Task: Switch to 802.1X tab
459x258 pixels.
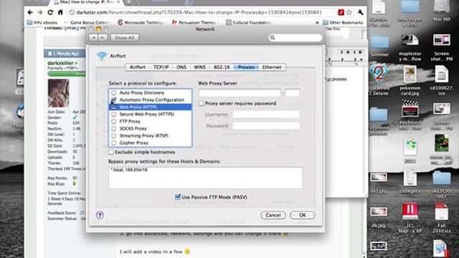Action: (222, 67)
